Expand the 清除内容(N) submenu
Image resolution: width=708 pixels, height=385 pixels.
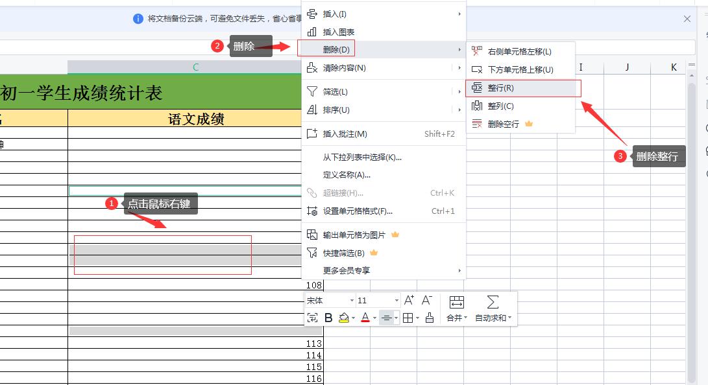coord(384,68)
